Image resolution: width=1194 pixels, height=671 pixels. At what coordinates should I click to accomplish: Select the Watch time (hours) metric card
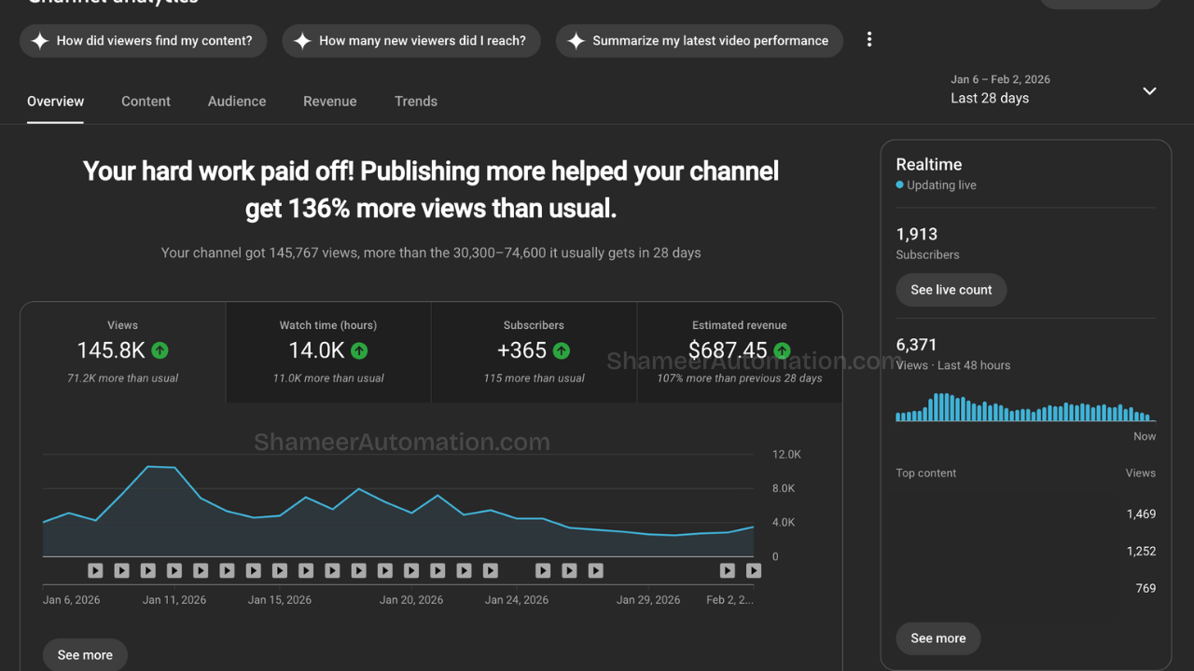coord(328,351)
